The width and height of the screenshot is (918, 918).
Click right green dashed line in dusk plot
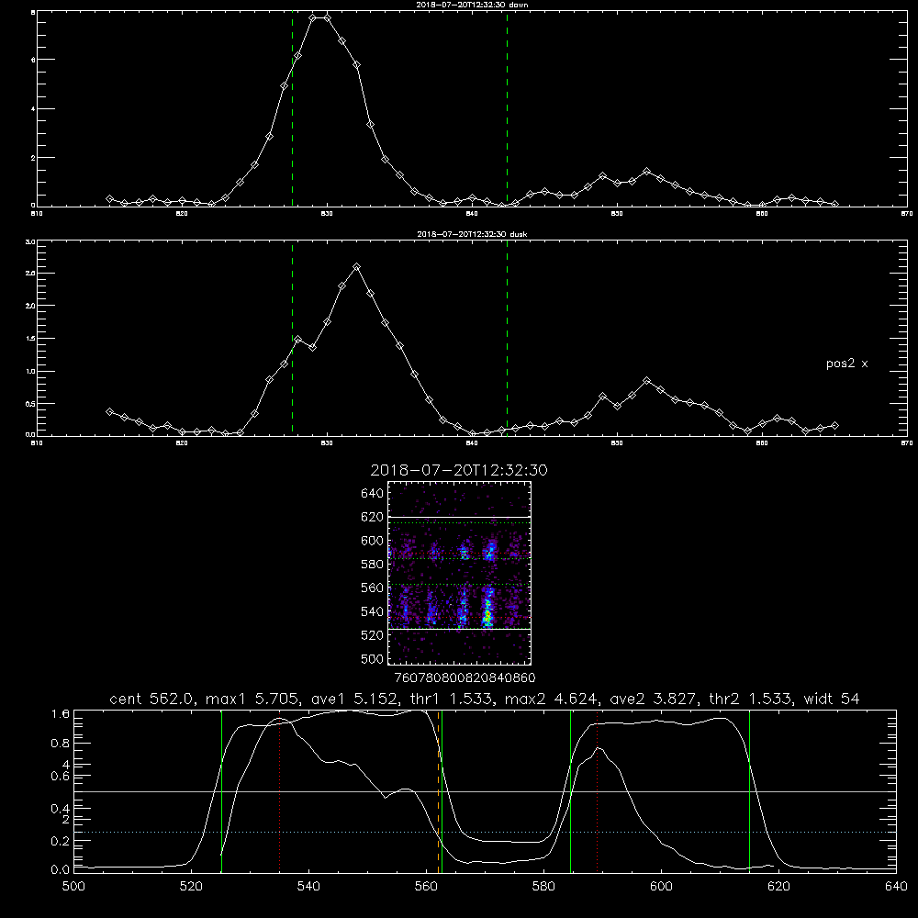pyautogui.click(x=507, y=339)
